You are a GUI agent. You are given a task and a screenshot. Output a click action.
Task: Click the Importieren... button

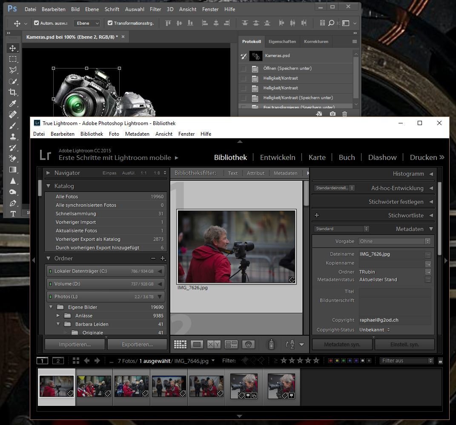pos(75,344)
